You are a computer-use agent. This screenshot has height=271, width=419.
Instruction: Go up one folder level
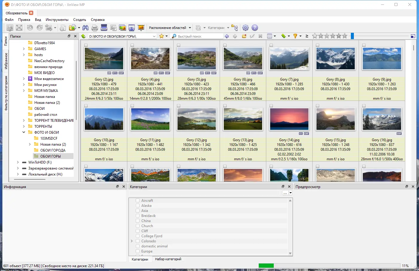coord(83,36)
